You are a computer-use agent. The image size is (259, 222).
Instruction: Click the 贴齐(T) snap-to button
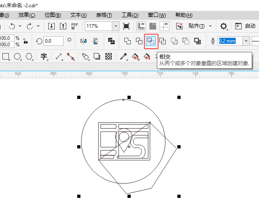click(196, 26)
